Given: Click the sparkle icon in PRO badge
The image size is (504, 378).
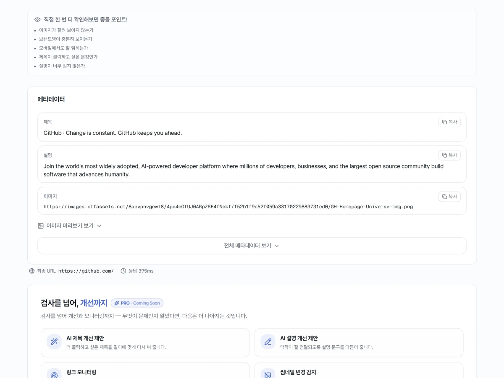Looking at the screenshot, I should [117, 303].
